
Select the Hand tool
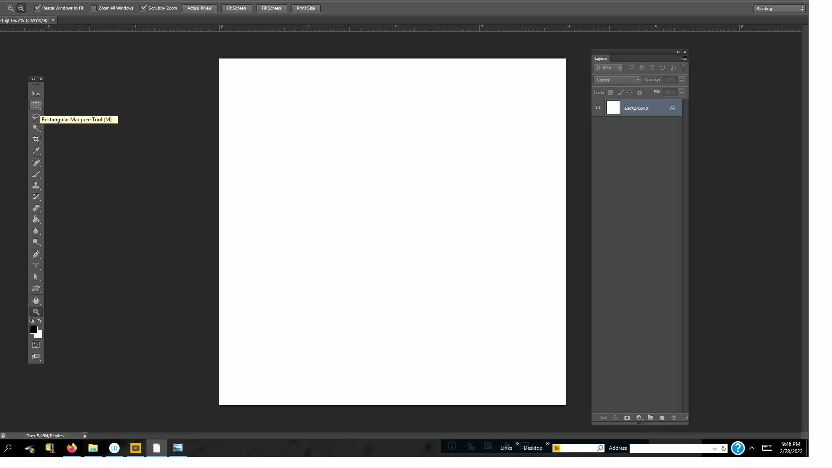click(x=36, y=300)
